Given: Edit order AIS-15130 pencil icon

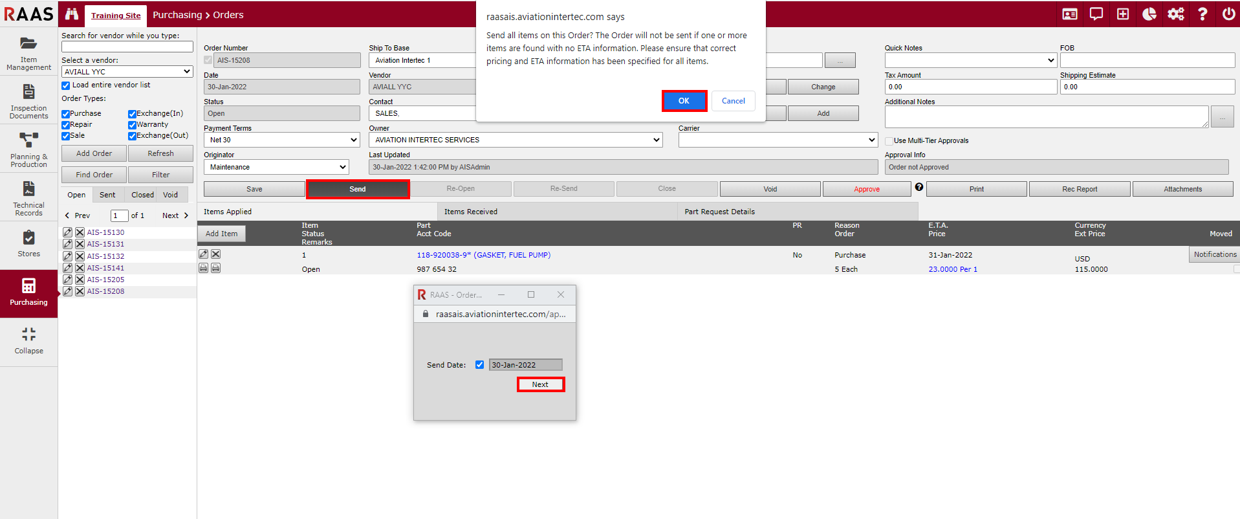Looking at the screenshot, I should tap(67, 232).
